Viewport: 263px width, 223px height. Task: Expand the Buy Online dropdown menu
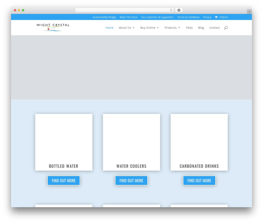pyautogui.click(x=149, y=27)
